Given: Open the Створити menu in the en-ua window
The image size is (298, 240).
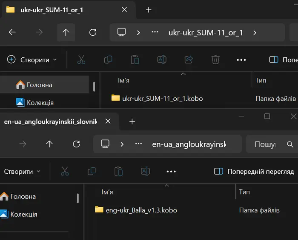Looking at the screenshot, I should click(x=22, y=171).
